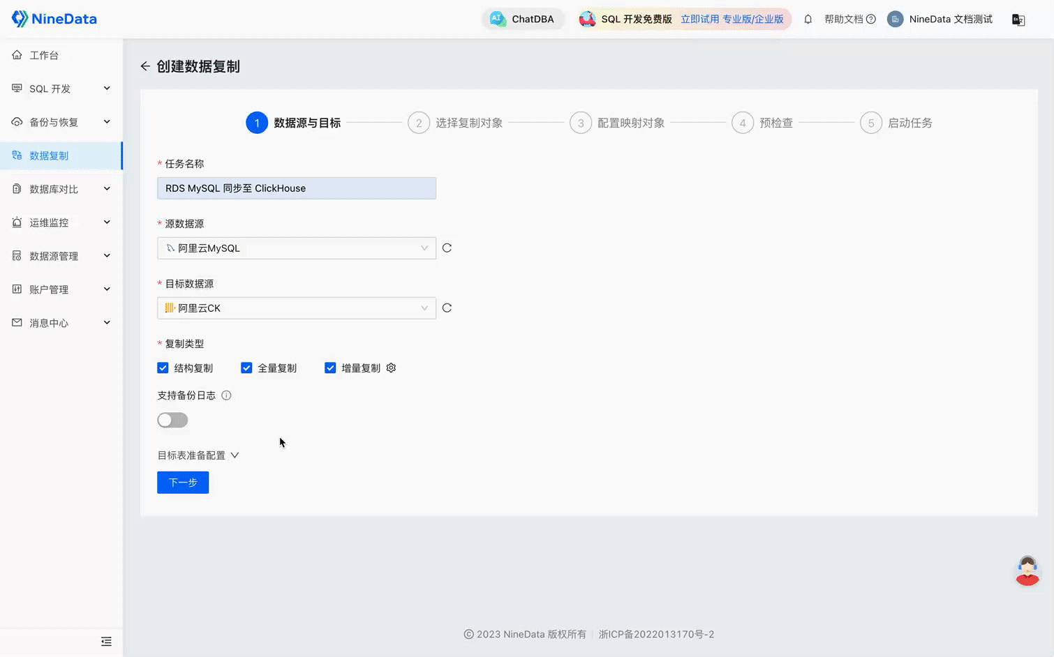Open 增量复制 settings gear
The image size is (1054, 657).
391,368
